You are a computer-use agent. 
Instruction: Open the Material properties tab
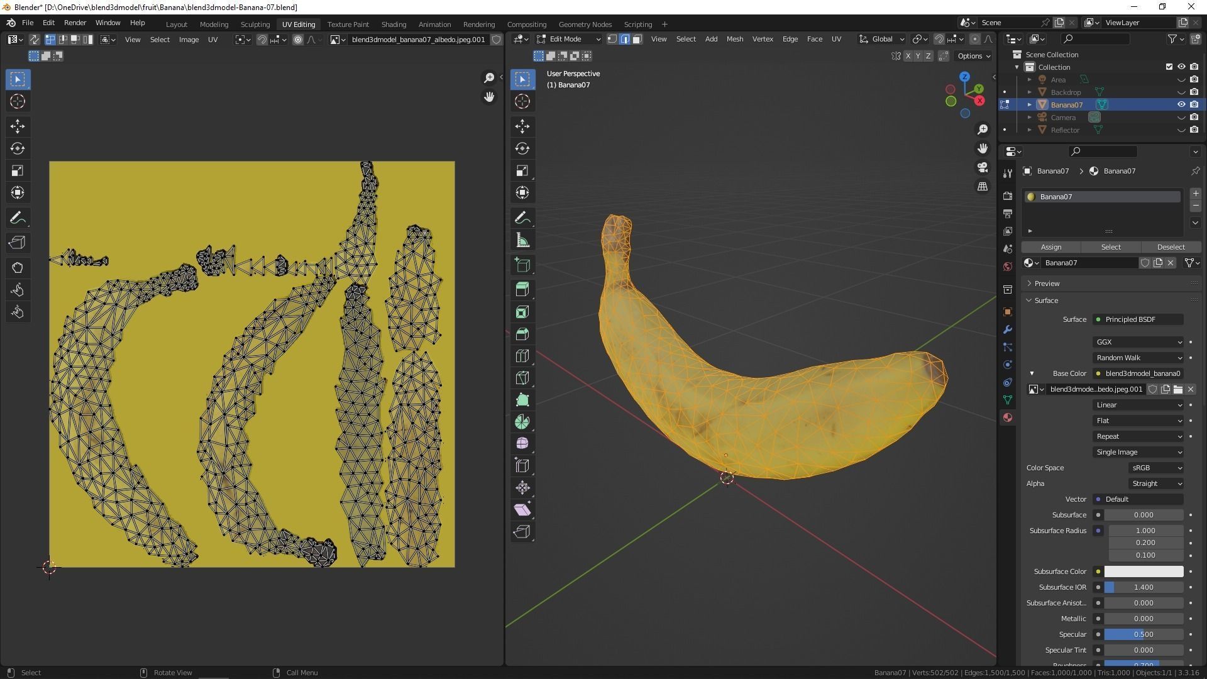point(1008,417)
